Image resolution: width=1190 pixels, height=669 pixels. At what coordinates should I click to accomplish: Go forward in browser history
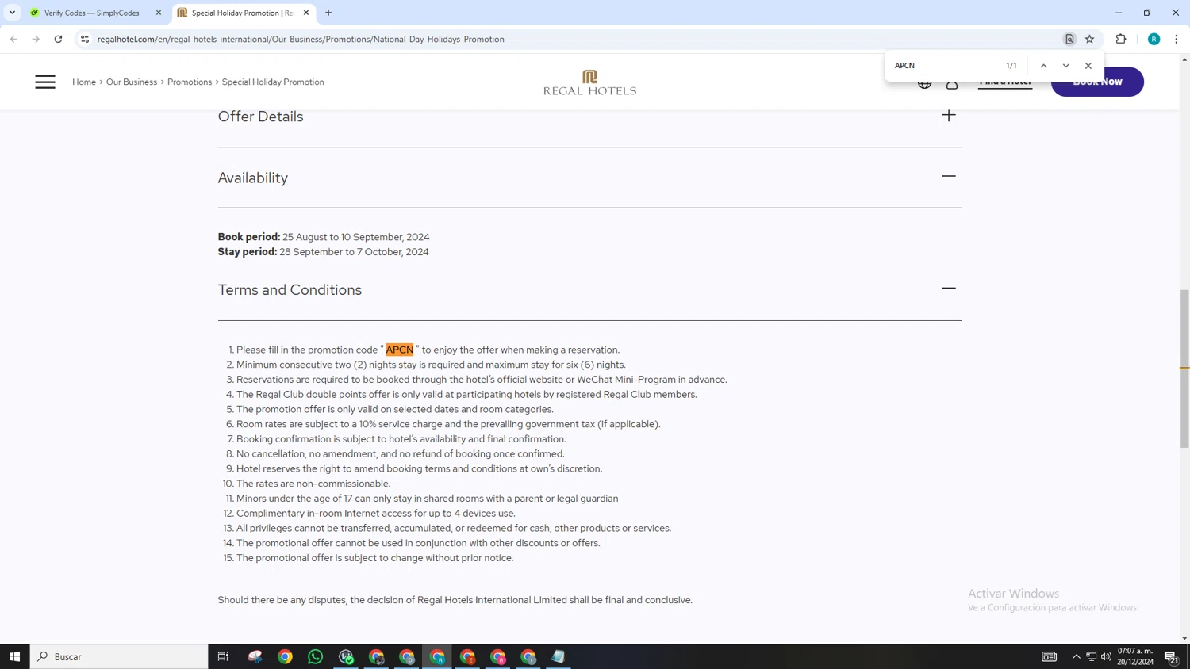pyautogui.click(x=36, y=39)
